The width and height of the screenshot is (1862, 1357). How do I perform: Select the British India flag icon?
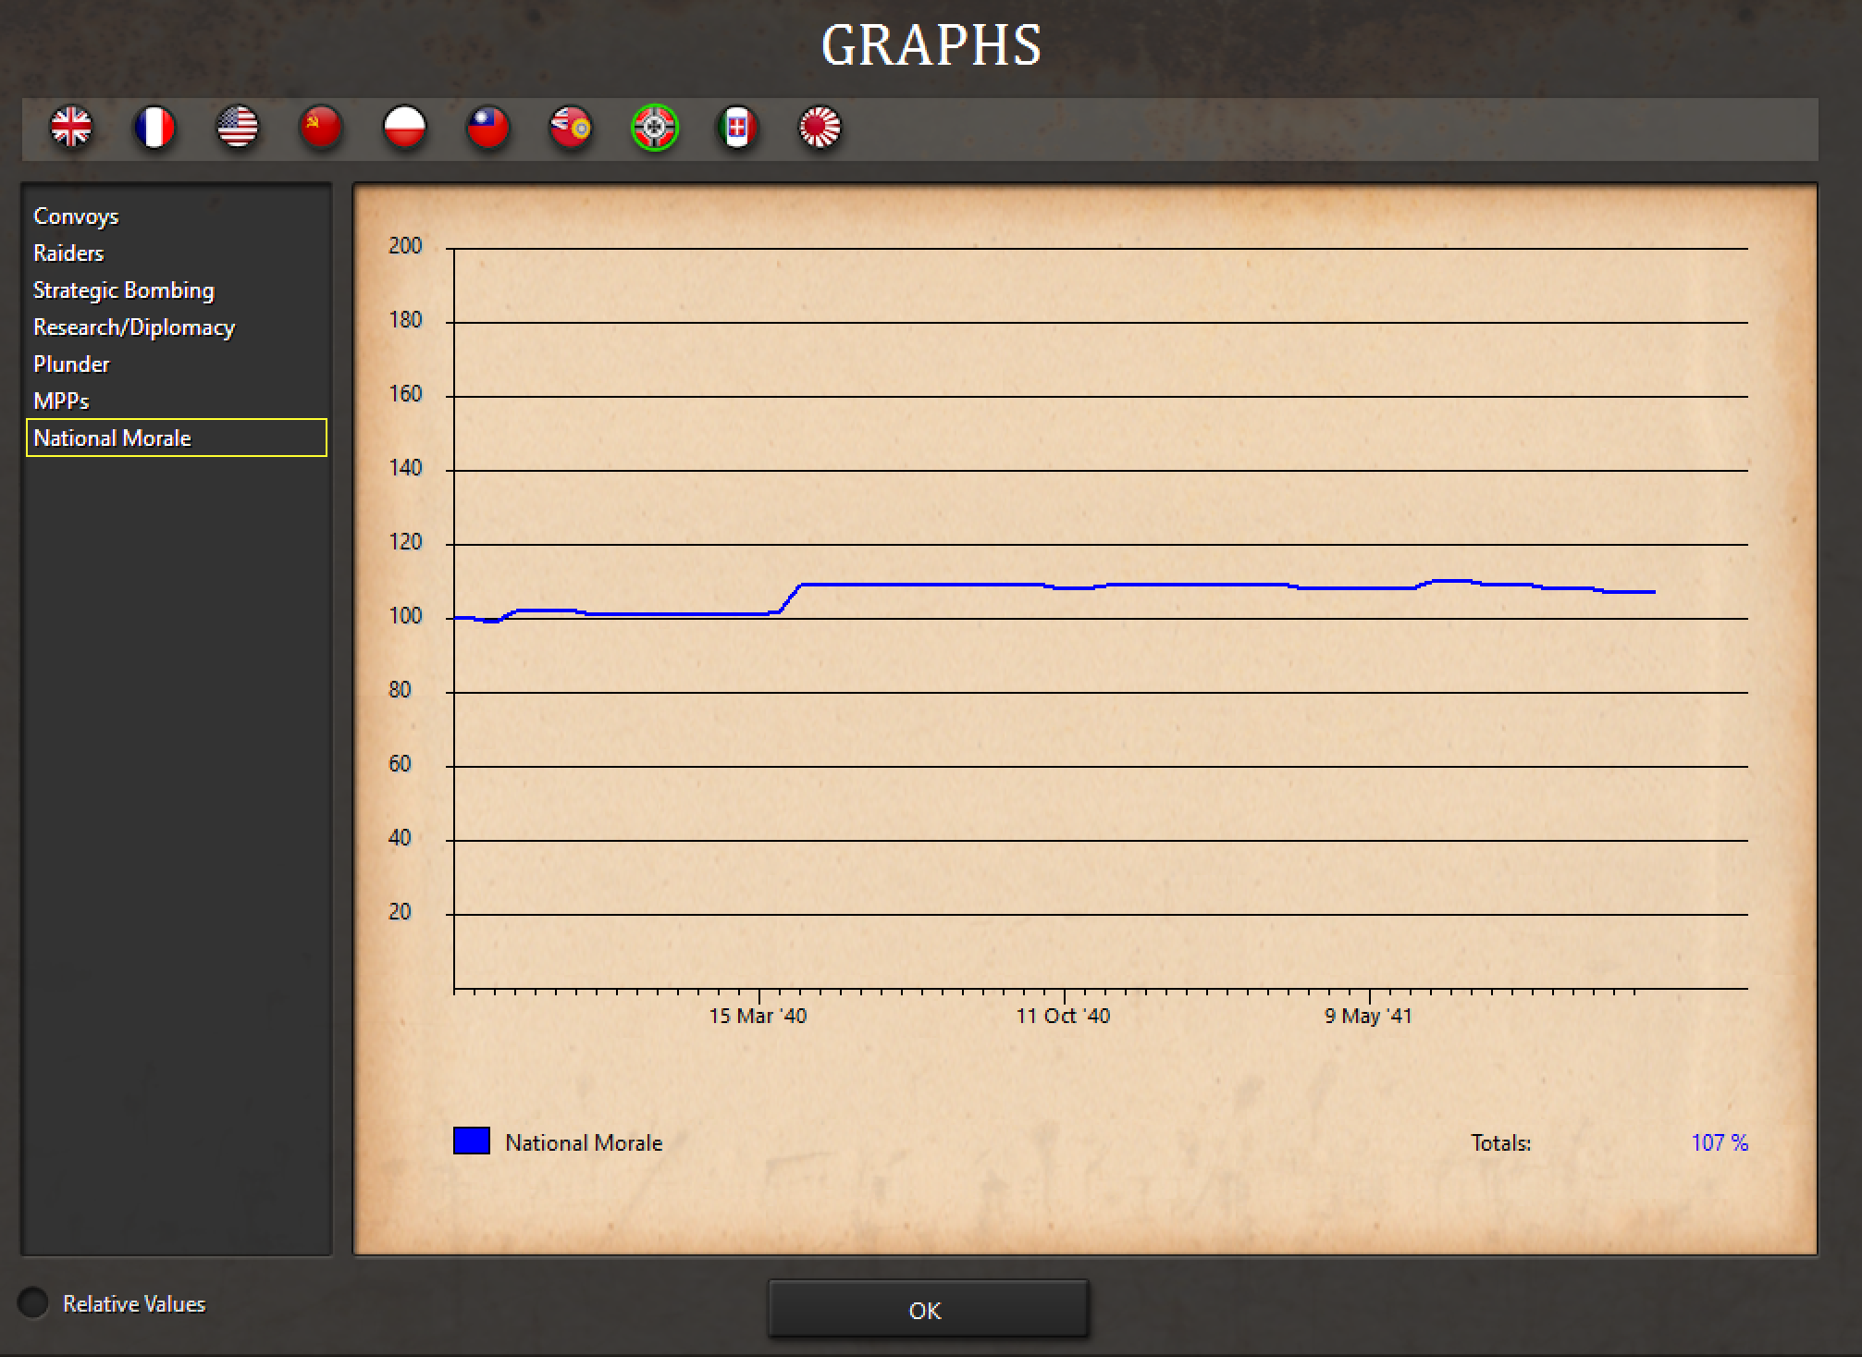coord(571,128)
